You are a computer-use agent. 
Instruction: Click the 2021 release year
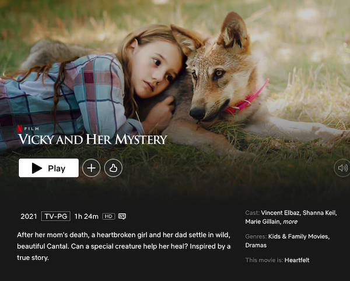(x=29, y=216)
